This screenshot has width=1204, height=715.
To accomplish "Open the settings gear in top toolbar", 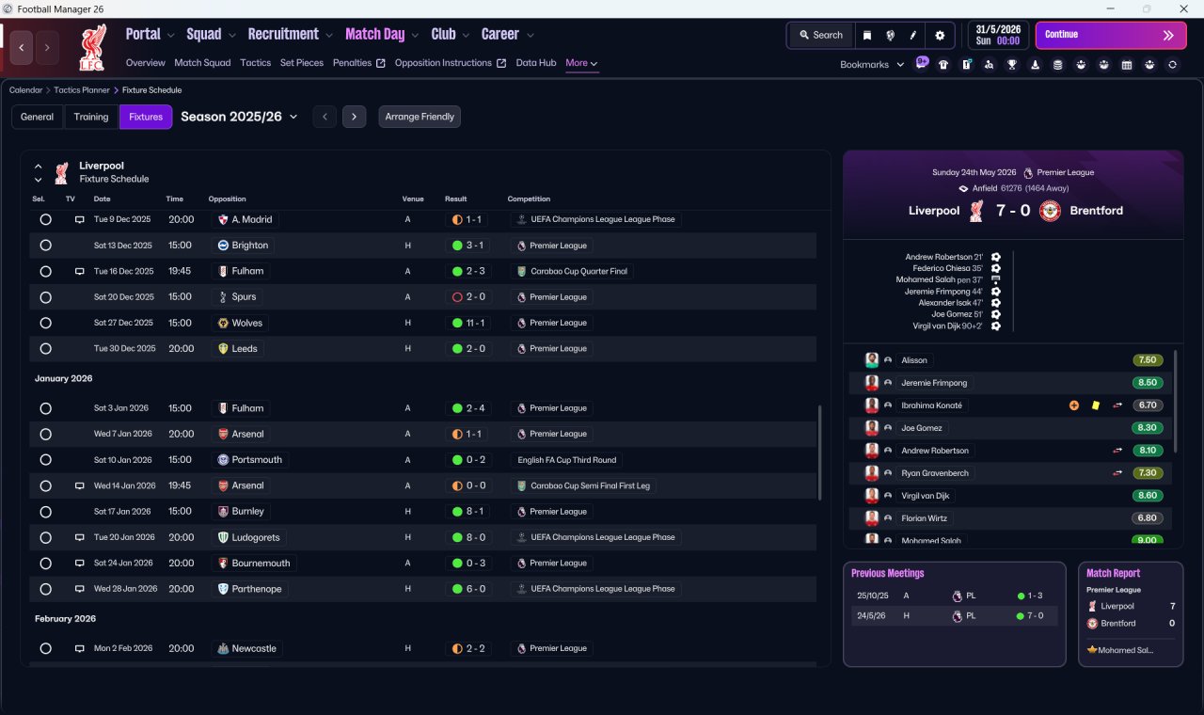I will tap(939, 35).
